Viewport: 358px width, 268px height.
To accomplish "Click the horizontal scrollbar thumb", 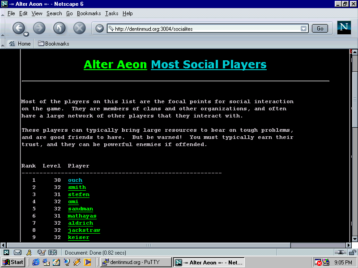I will pyautogui.click(x=149, y=245).
